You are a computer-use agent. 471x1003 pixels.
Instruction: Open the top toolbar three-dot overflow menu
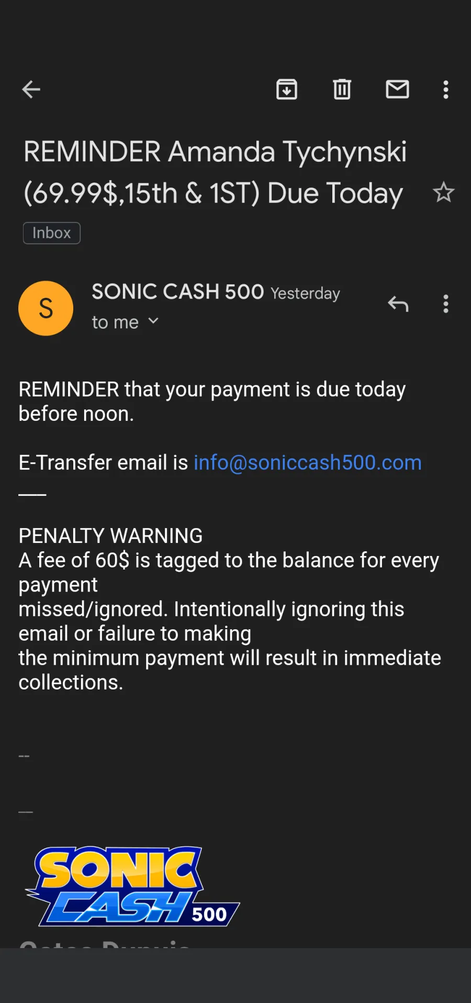446,90
